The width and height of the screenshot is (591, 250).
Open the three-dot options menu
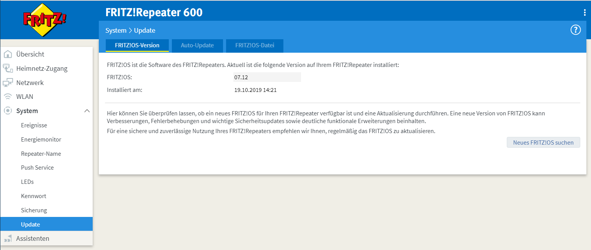(x=585, y=13)
